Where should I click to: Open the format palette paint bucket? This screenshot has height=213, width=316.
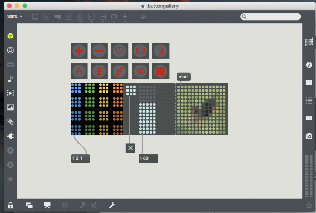tap(143, 17)
